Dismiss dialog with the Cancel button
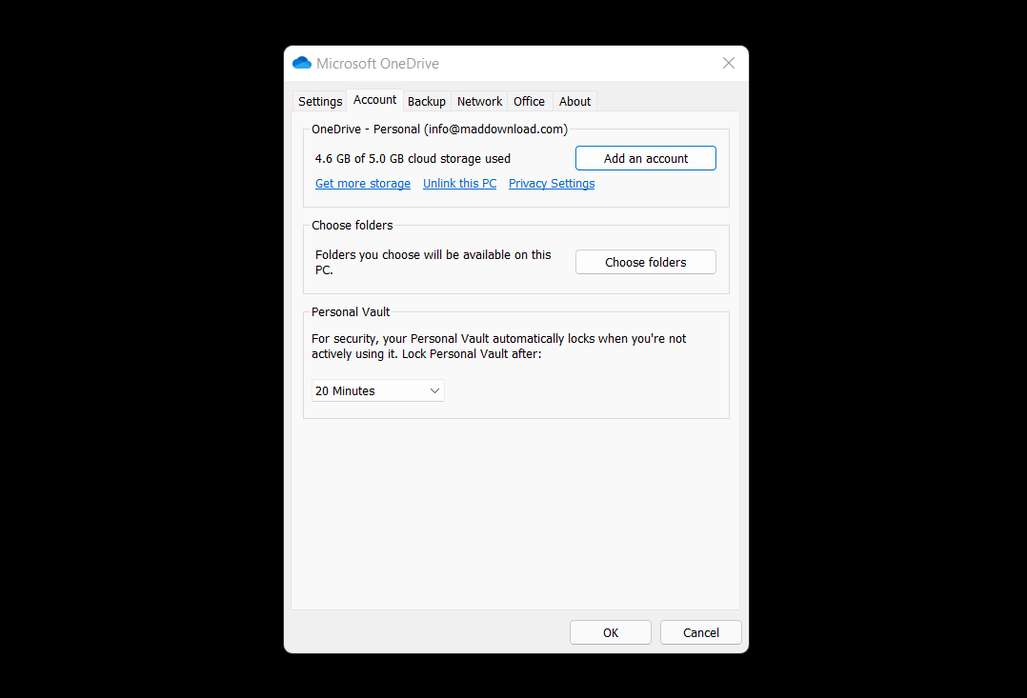The width and height of the screenshot is (1027, 698). pos(701,632)
